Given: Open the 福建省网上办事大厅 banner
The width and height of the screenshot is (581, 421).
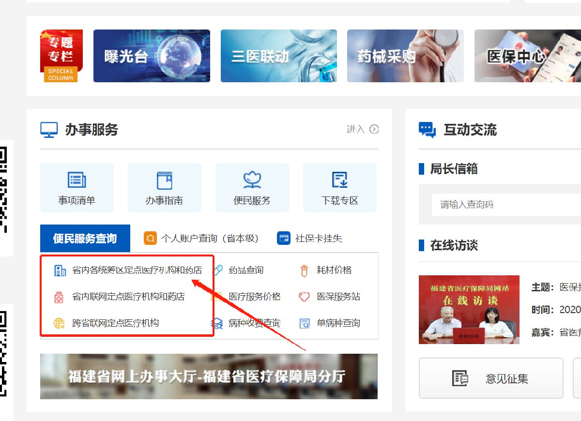Looking at the screenshot, I should 209,376.
